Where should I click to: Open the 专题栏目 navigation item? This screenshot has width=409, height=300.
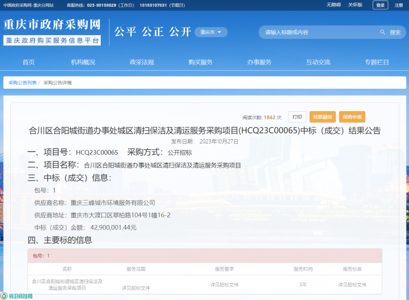[377, 62]
